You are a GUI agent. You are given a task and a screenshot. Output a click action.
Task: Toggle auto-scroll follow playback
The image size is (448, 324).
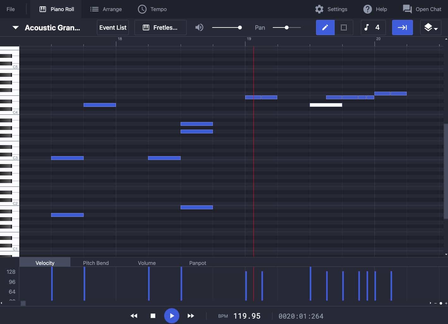402,28
